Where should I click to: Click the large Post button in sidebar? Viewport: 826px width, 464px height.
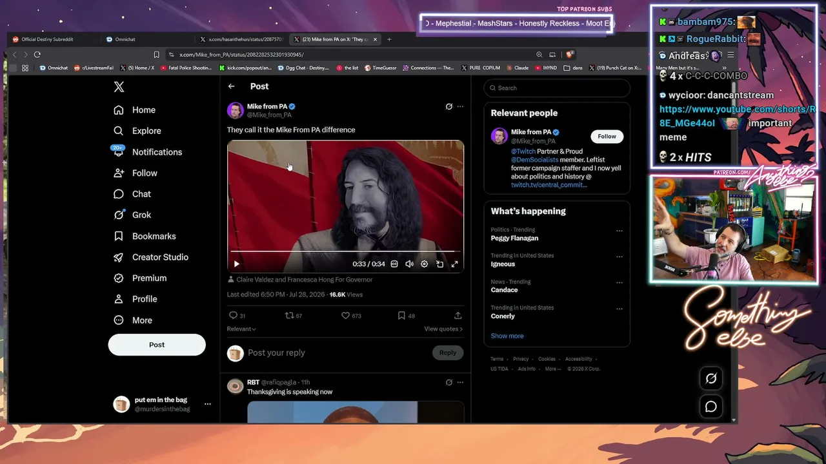(x=157, y=345)
